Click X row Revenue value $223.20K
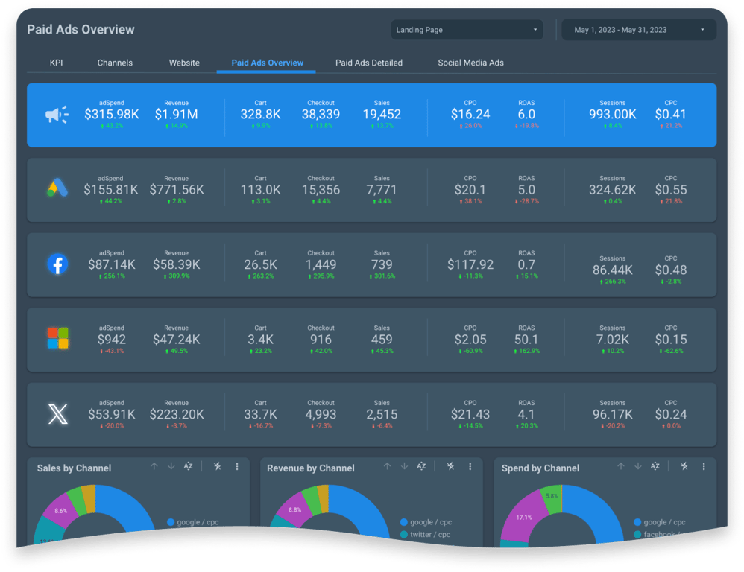Viewport: 744px width, 572px height. coord(177,414)
